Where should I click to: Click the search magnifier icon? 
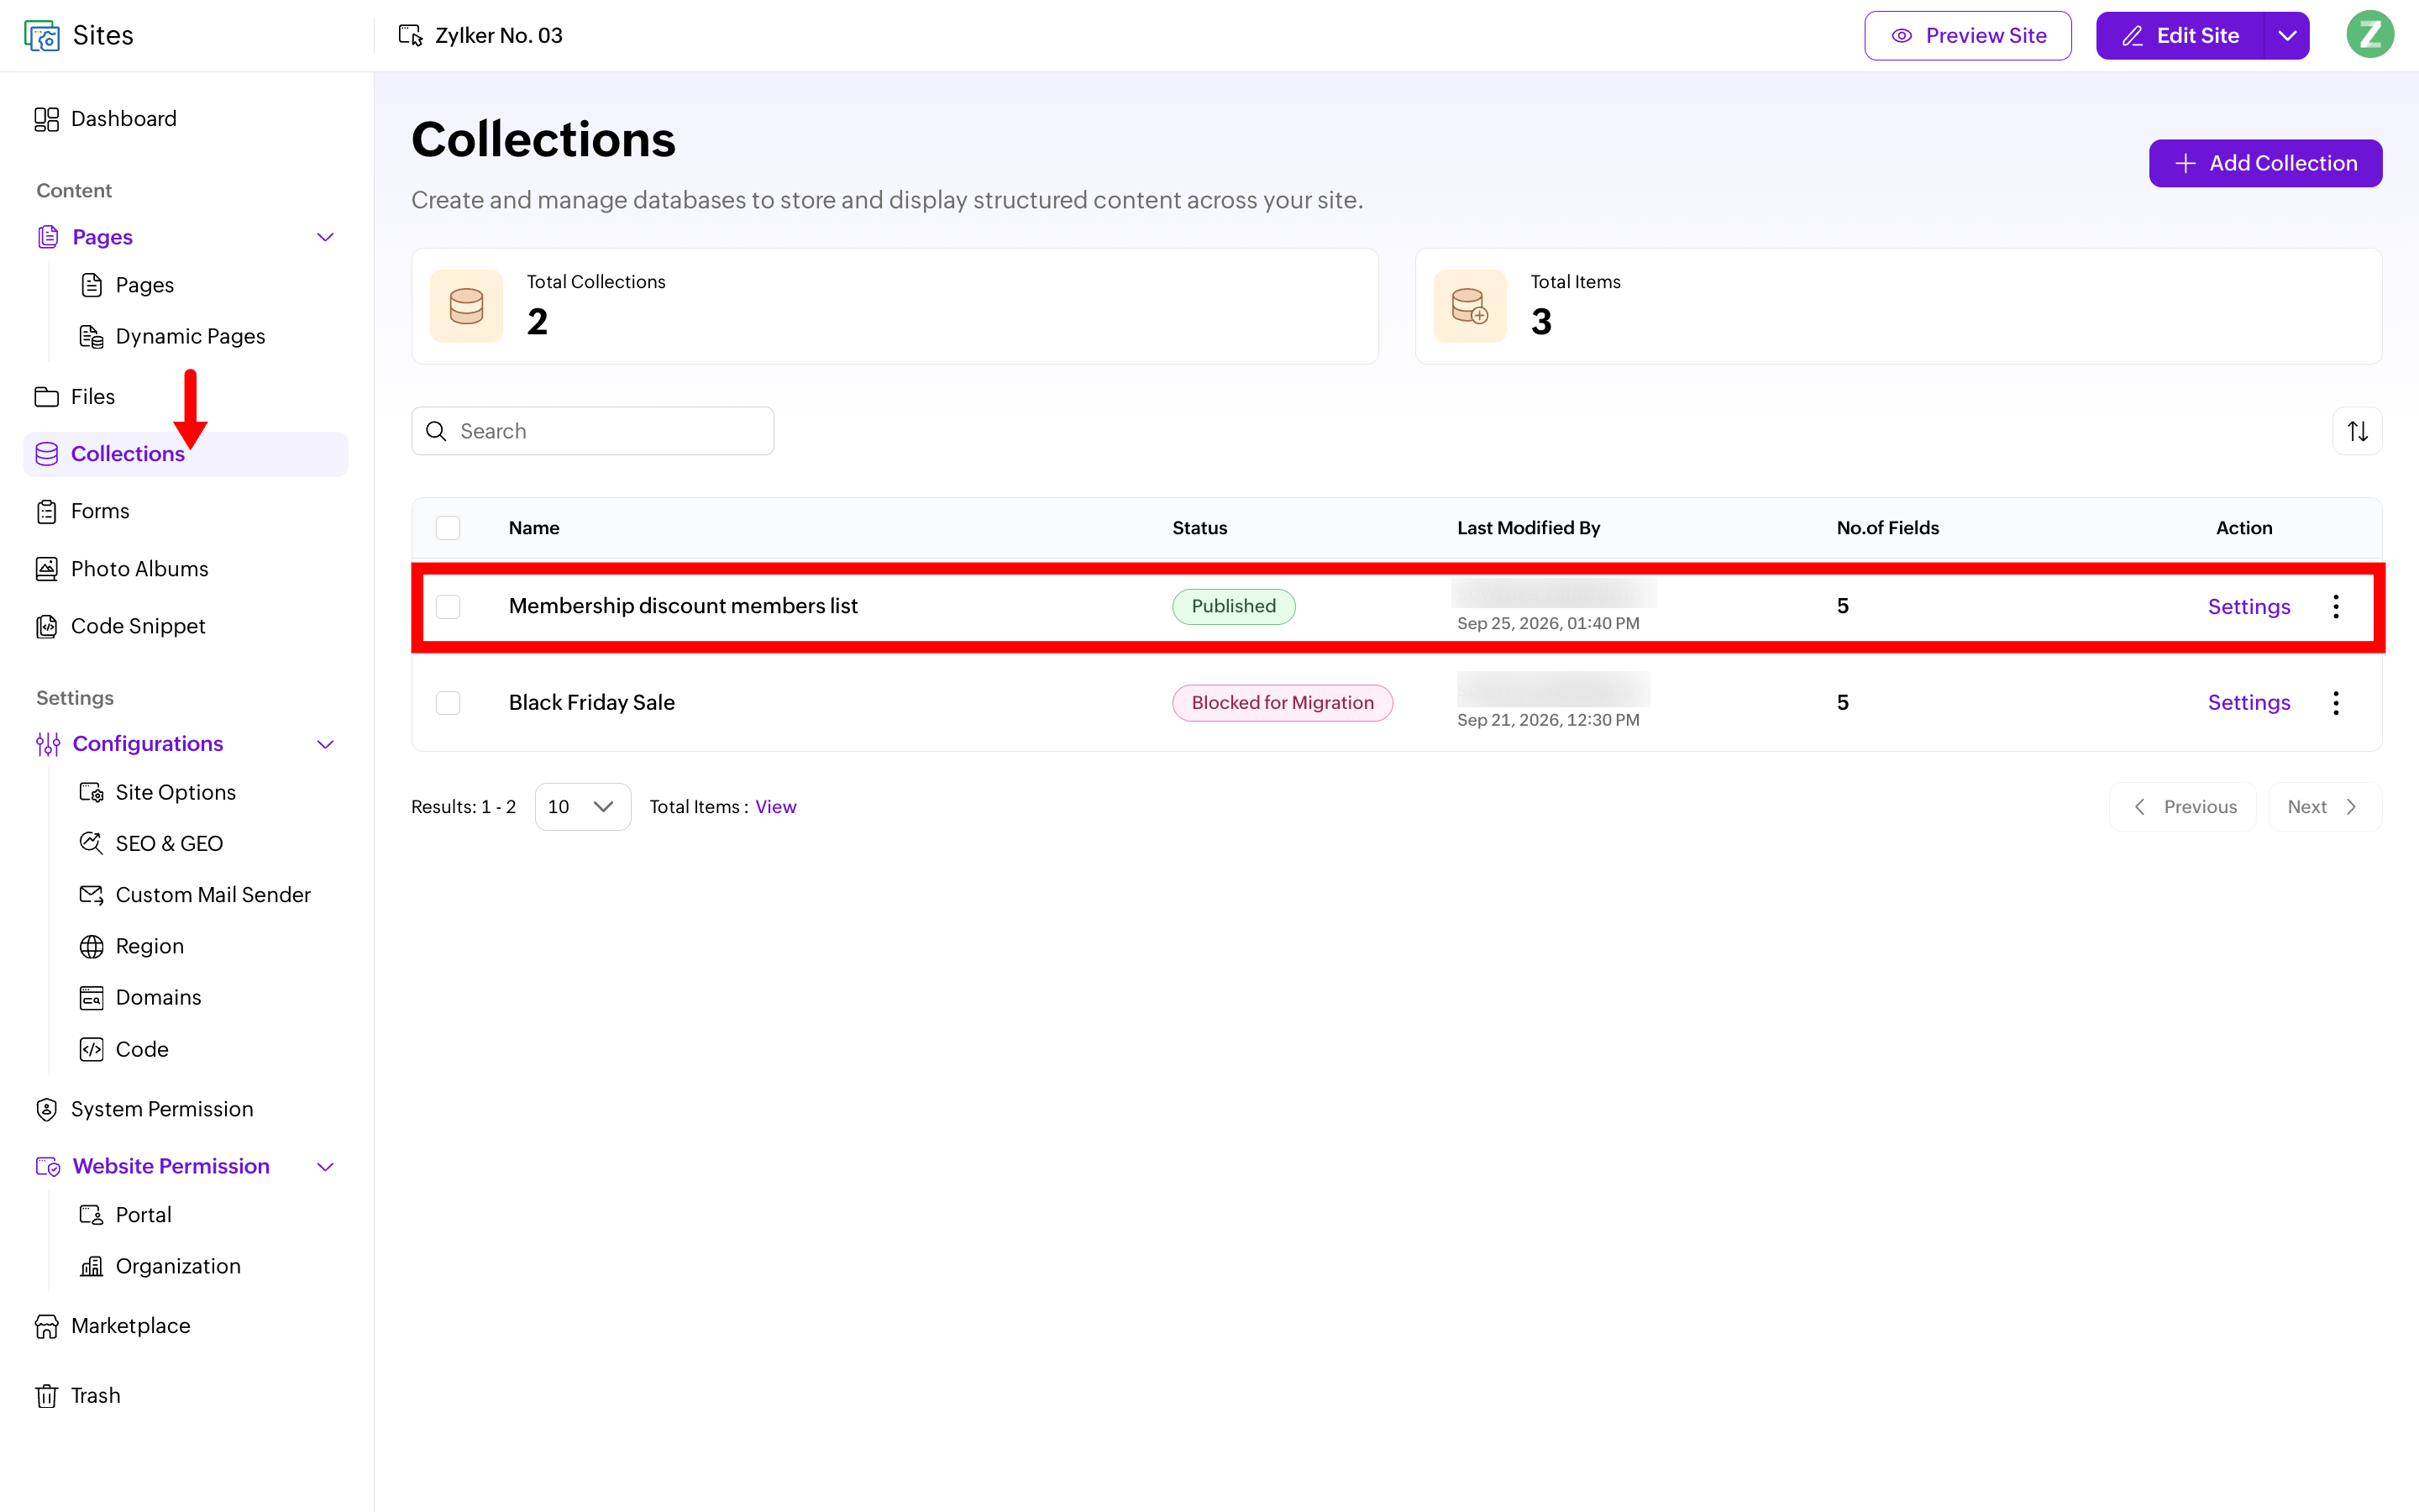tap(437, 431)
